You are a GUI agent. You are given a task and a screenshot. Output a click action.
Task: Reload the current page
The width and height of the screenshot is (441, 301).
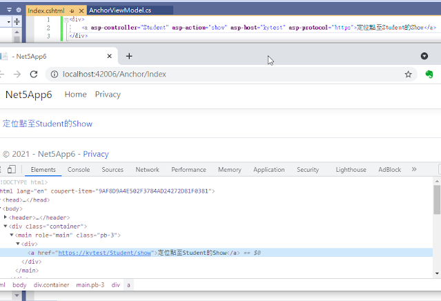pyautogui.click(x=34, y=75)
